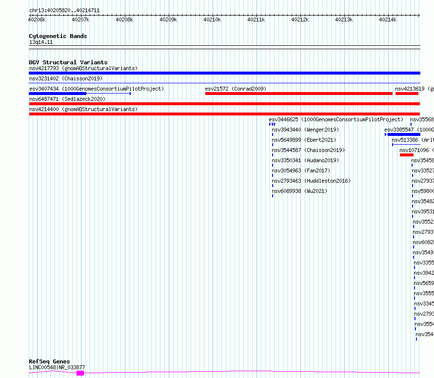Click the blue bar of esv3385547
This screenshot has width=434, height=378.
(404, 134)
